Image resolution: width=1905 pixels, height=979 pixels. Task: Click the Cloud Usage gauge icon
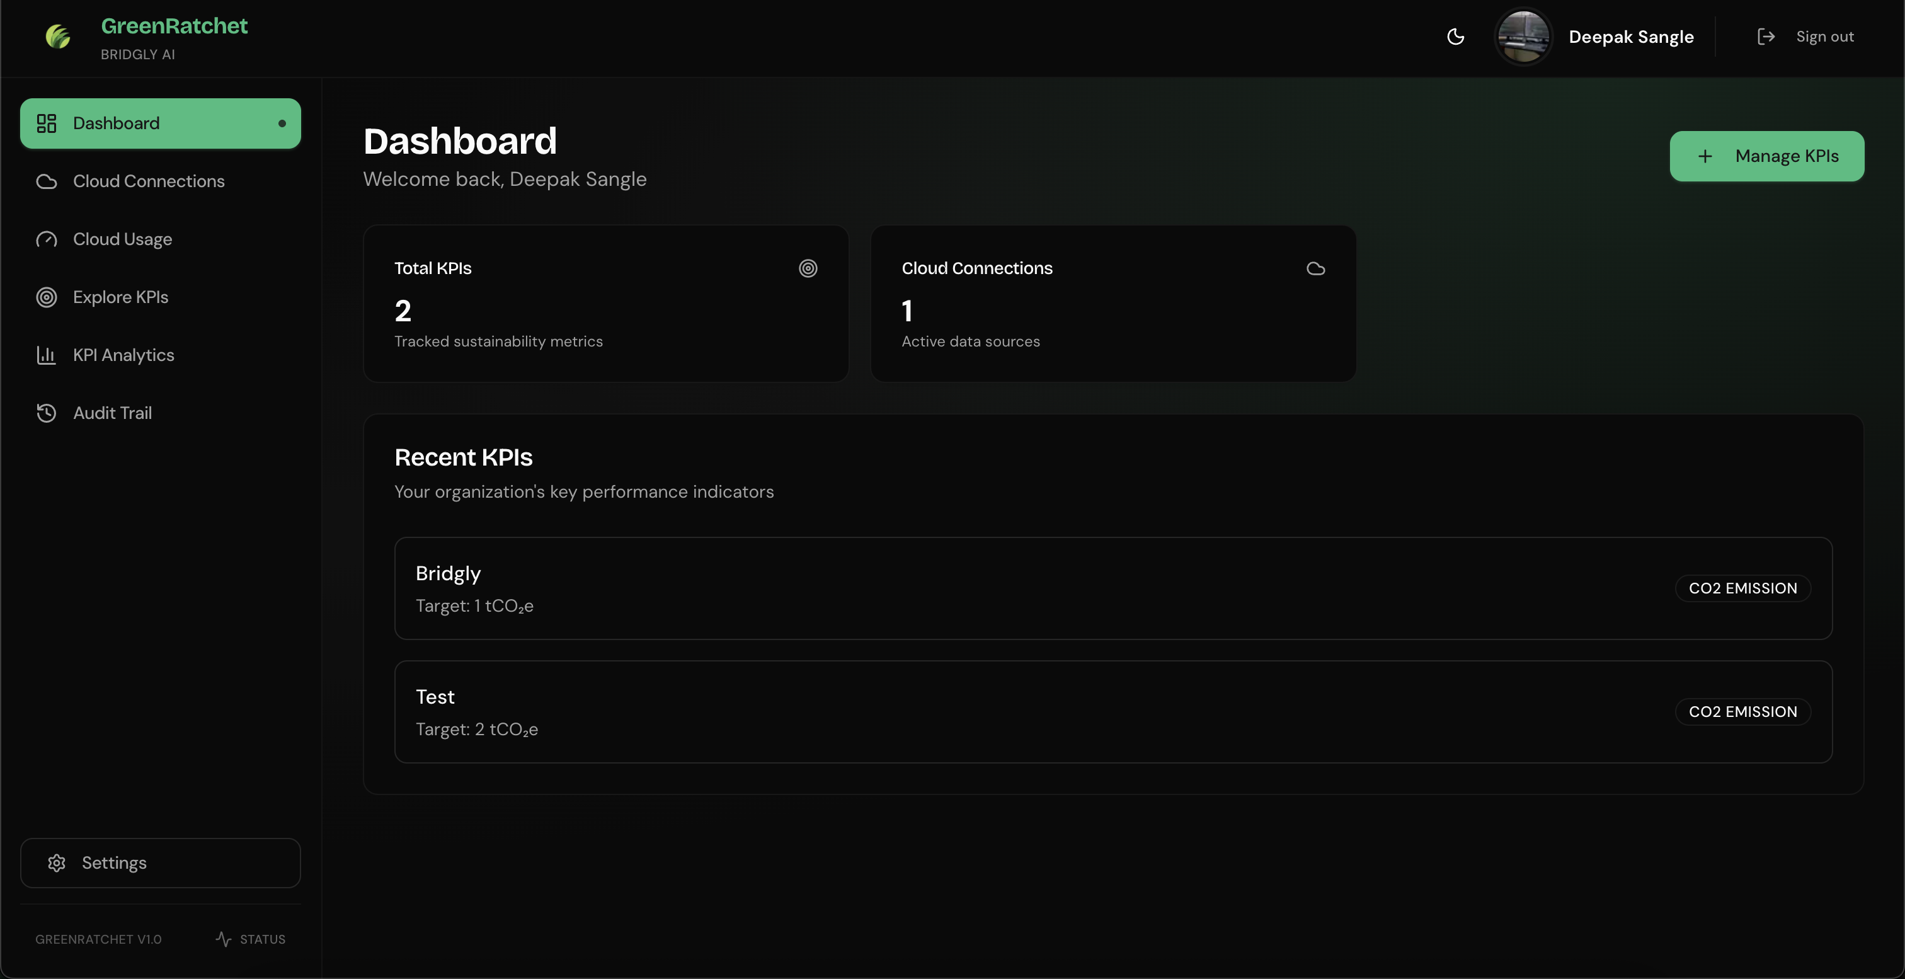click(47, 239)
